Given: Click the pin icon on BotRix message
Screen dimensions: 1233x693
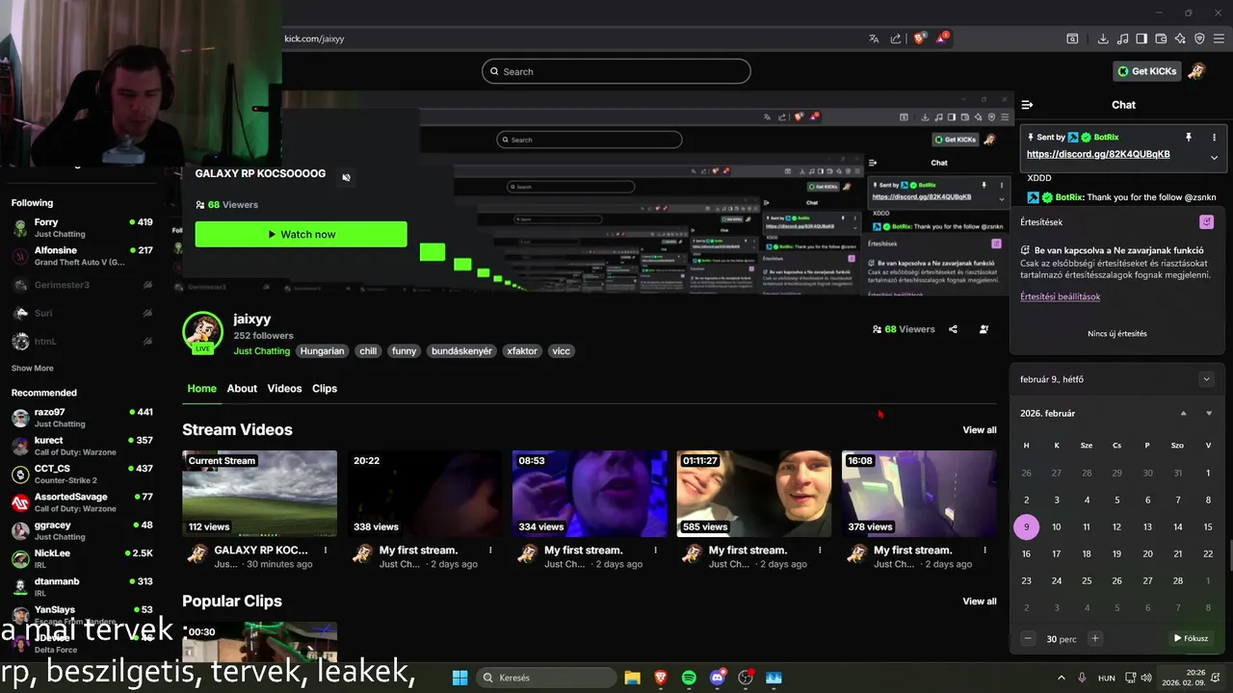Looking at the screenshot, I should coord(1189,138).
